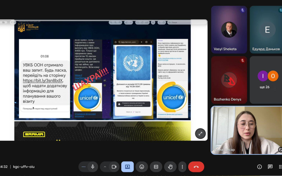Open the emoji reactions panel
Screen dimensions: 282x176
pyautogui.click(x=142, y=166)
